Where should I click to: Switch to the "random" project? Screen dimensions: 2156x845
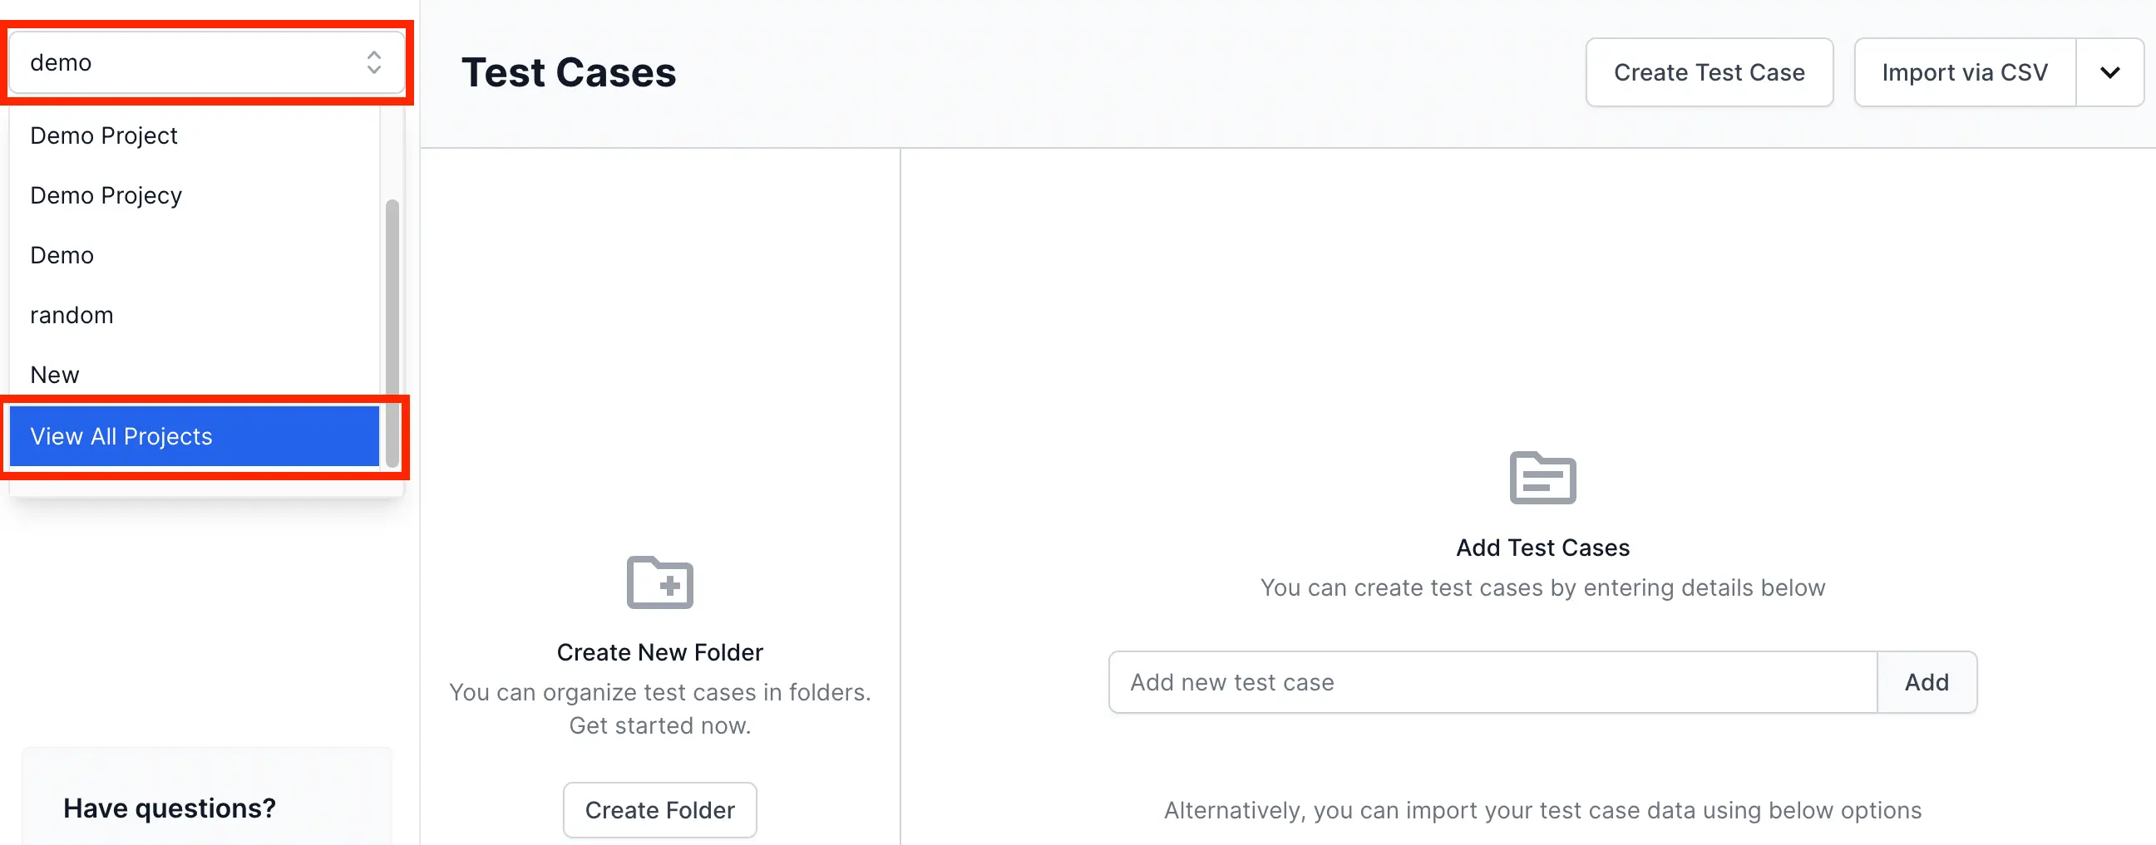(x=72, y=316)
